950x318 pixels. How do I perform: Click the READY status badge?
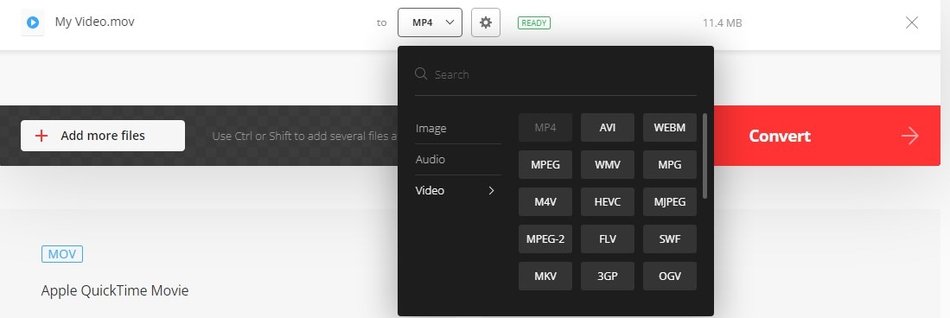533,23
